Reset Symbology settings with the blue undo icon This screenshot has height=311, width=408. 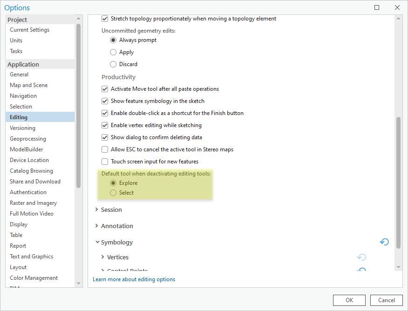[384, 242]
